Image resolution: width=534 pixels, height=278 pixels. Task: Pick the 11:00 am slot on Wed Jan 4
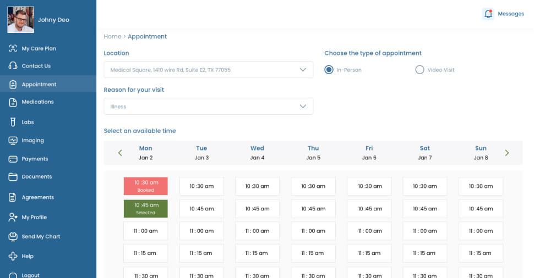tap(257, 231)
